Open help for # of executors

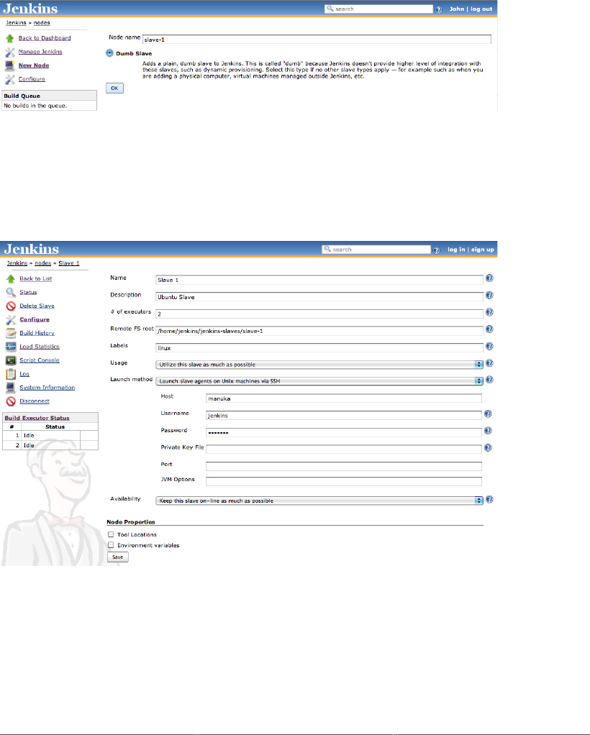(x=489, y=312)
